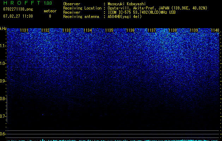Click the 1131 time marker

[24, 30]
